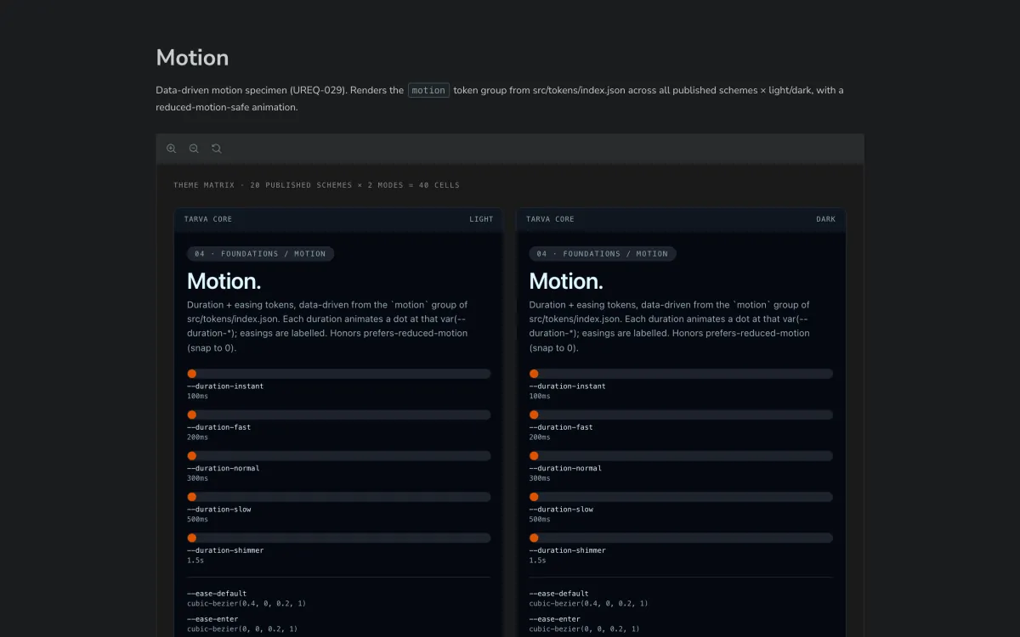Viewport: 1020px width, 637px height.
Task: Select --ease-default label in Light card
Action: (217, 594)
